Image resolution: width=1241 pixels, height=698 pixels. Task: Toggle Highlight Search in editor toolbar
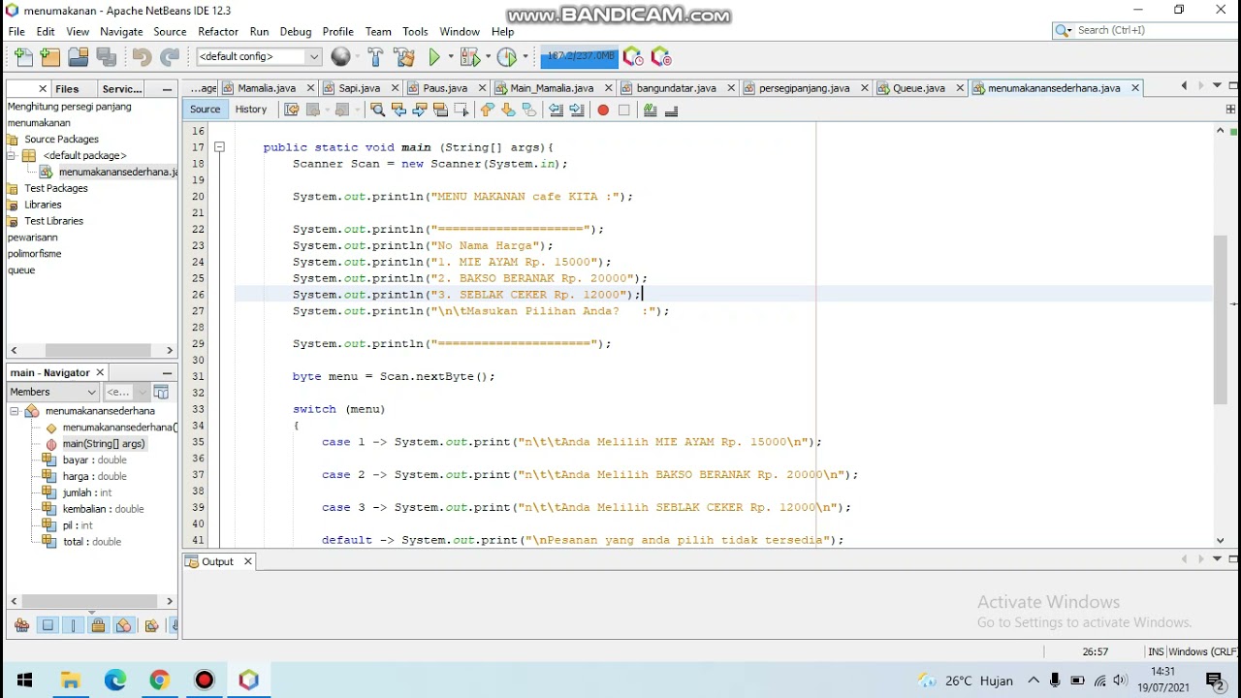pyautogui.click(x=440, y=110)
